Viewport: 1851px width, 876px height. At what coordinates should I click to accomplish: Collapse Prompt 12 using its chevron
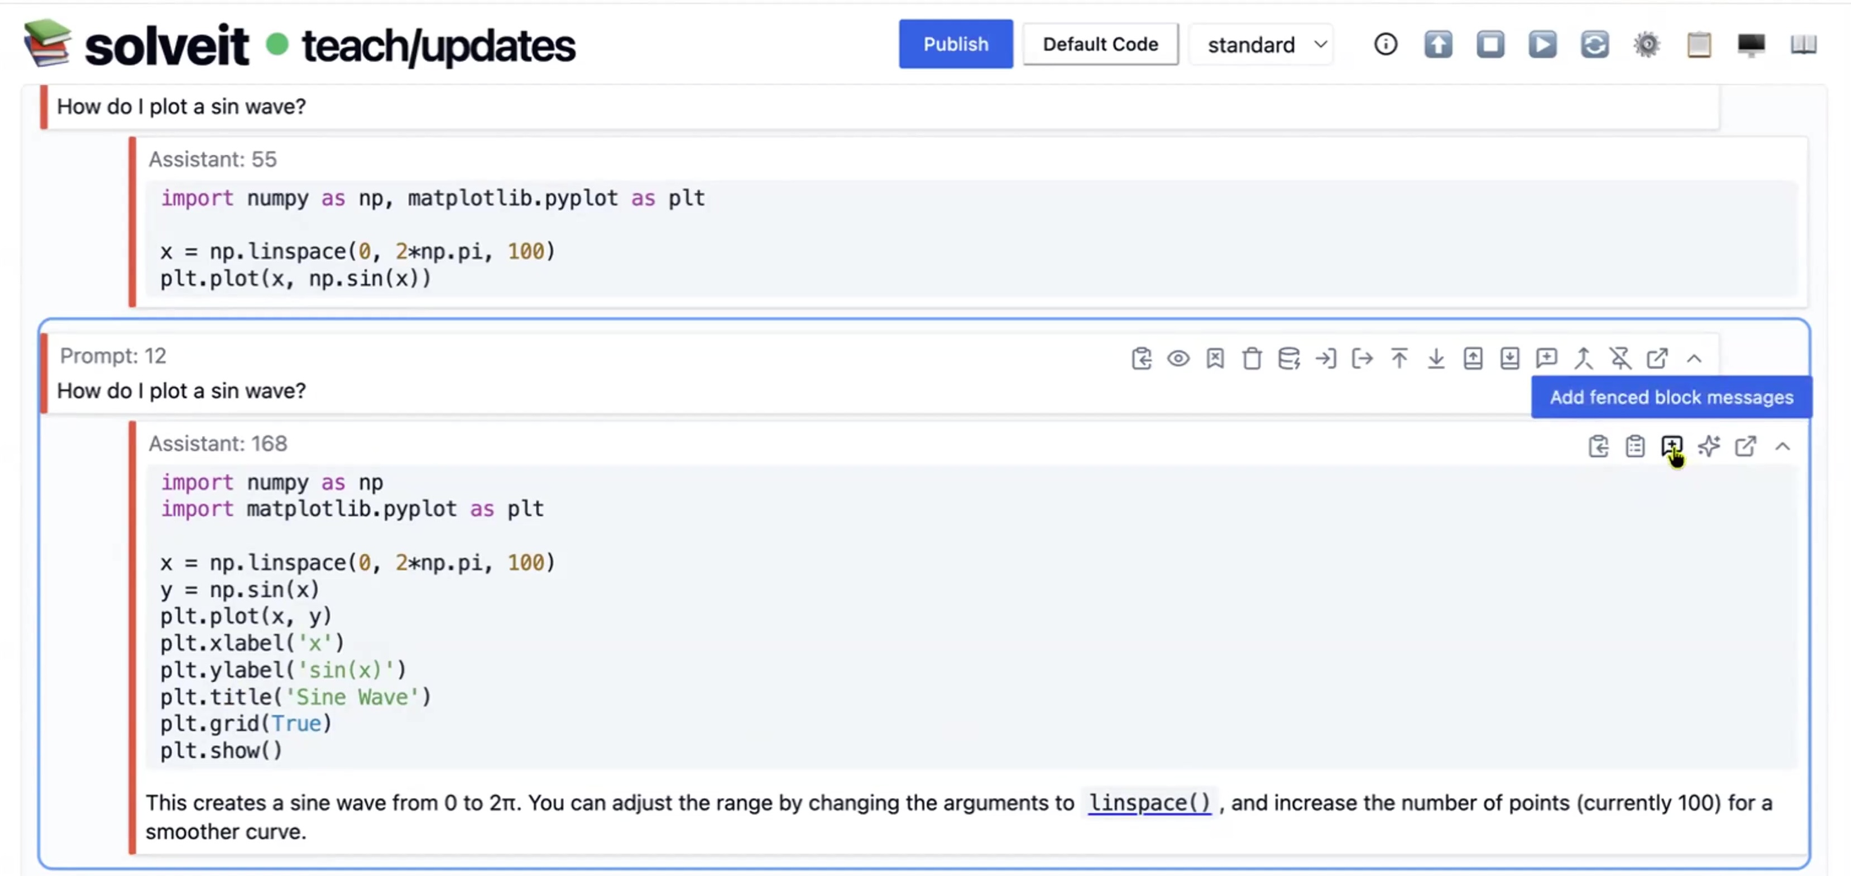coord(1694,358)
